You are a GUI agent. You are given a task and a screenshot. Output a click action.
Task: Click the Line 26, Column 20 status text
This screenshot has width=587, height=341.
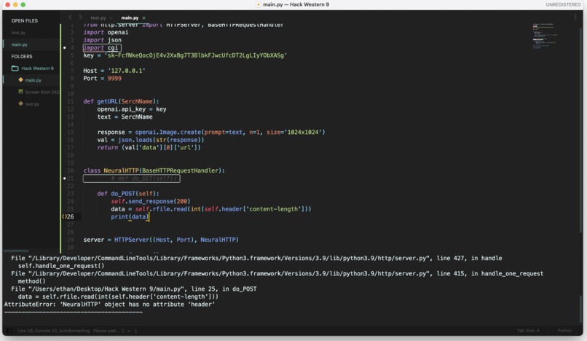[x=54, y=331]
